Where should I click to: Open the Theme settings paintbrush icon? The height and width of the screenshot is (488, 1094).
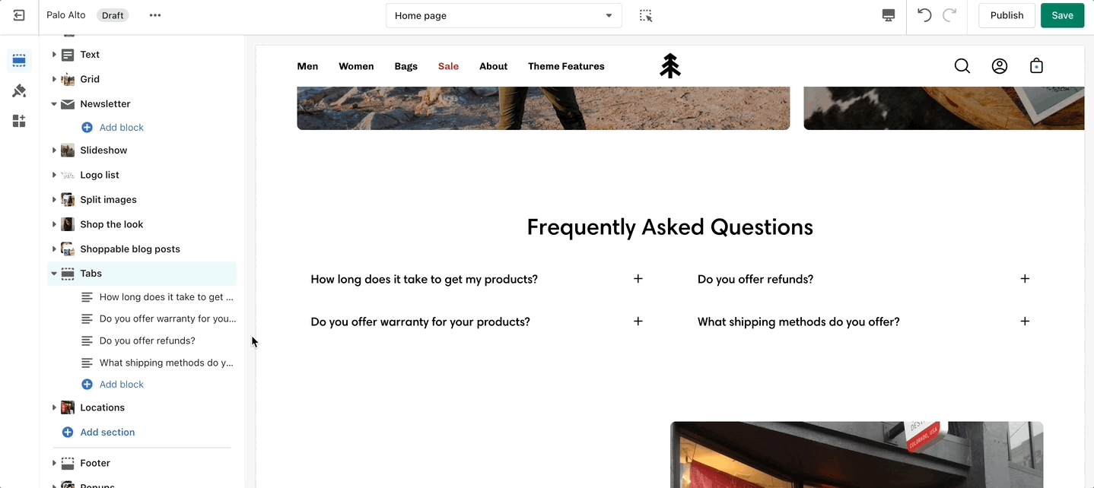pos(19,91)
